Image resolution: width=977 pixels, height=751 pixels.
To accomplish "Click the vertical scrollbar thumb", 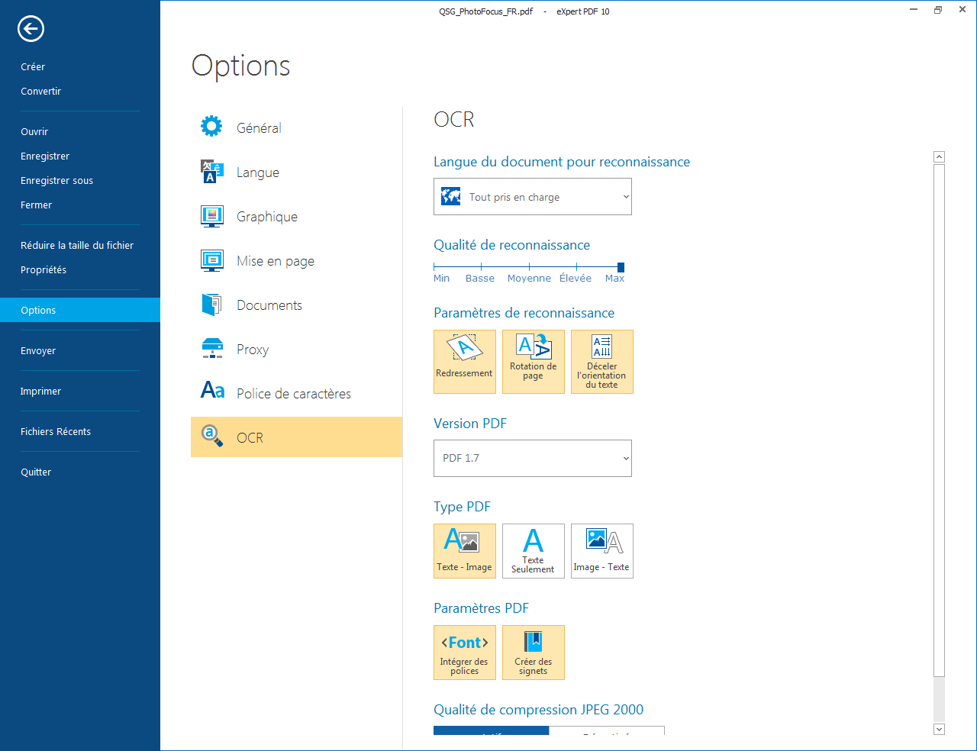I will 940,420.
